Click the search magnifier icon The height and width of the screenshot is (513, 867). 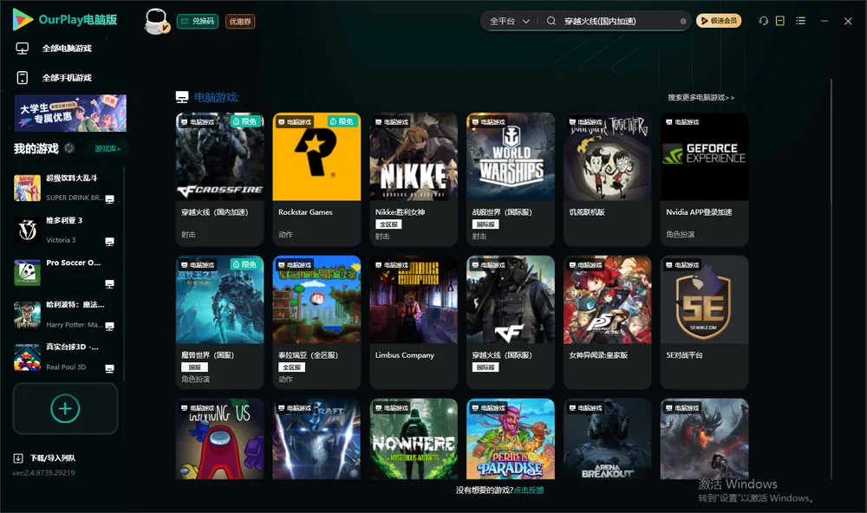[x=551, y=21]
